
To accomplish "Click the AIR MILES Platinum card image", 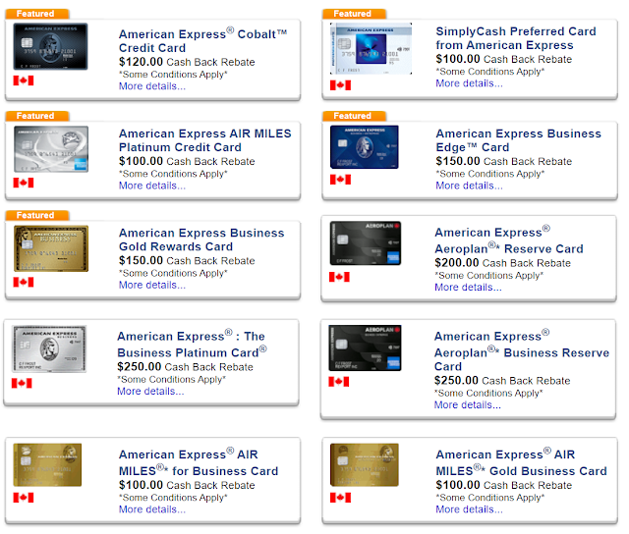I will 51,149.
